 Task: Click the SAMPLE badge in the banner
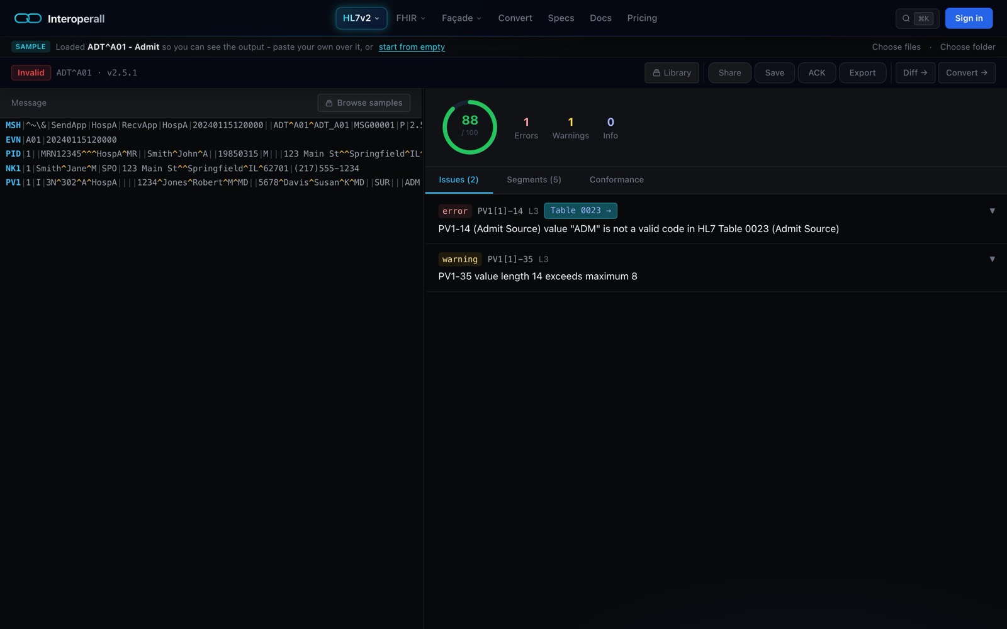pyautogui.click(x=30, y=47)
